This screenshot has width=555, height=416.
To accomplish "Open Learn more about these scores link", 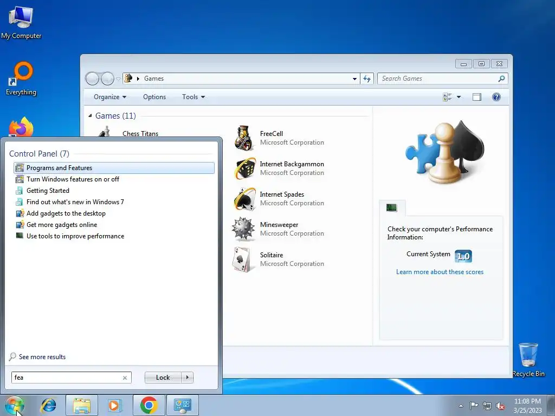I will click(440, 272).
